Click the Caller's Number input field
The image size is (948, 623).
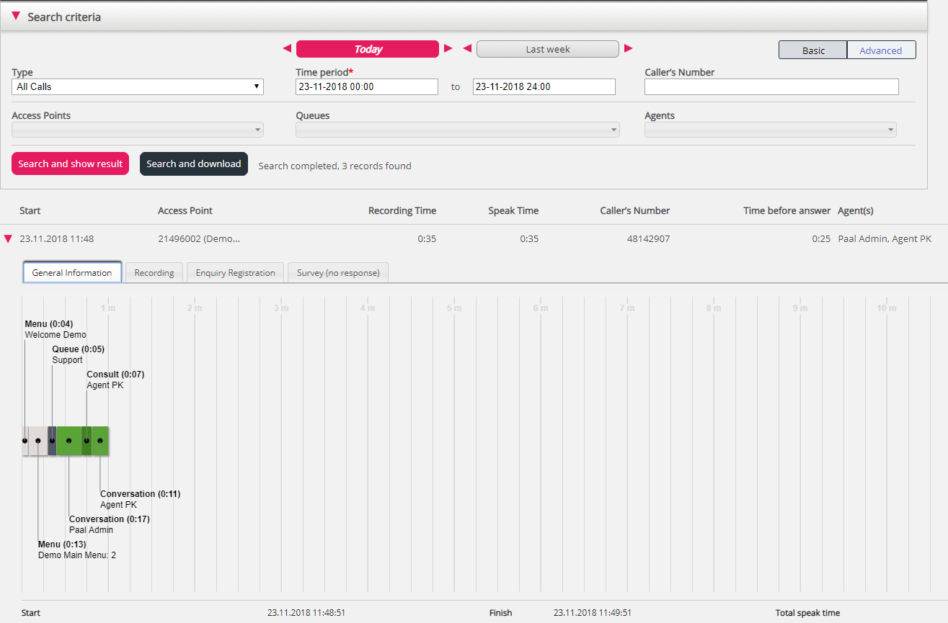click(771, 87)
